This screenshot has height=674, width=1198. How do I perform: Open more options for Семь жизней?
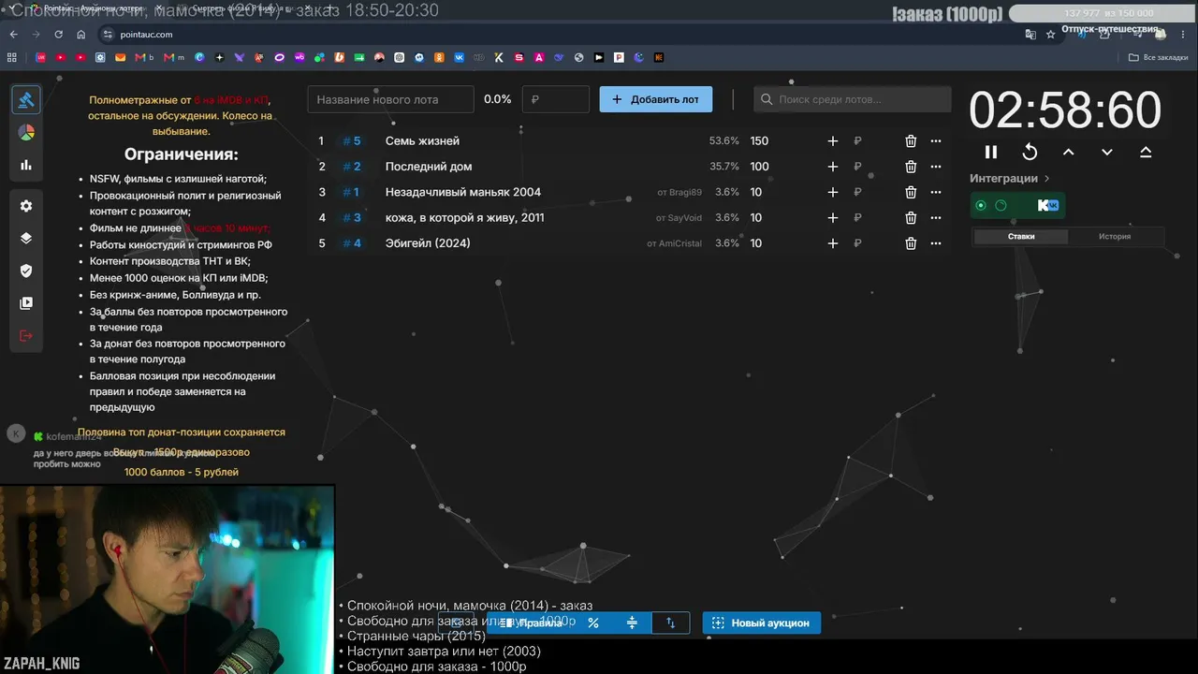(936, 141)
